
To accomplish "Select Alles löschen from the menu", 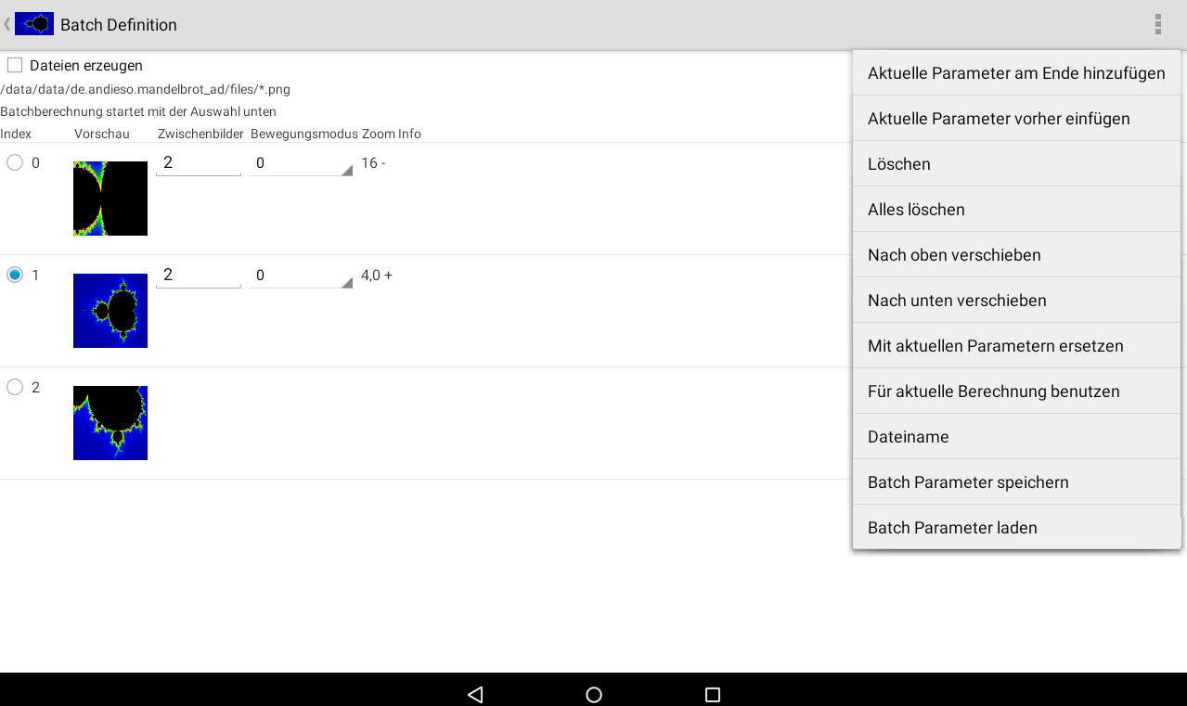I will [x=1016, y=210].
